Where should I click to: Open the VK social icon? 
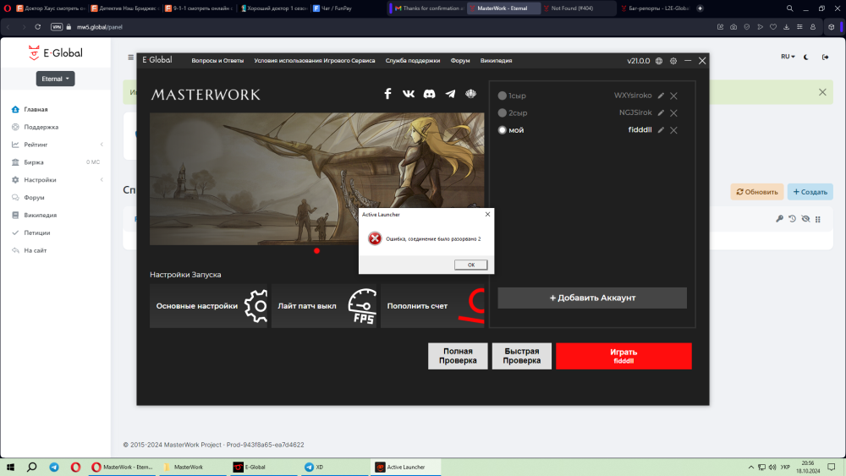click(x=409, y=94)
